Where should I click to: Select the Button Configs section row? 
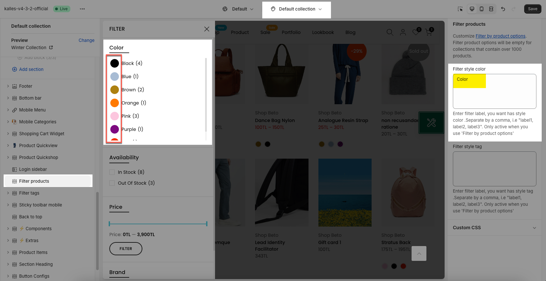point(48,276)
